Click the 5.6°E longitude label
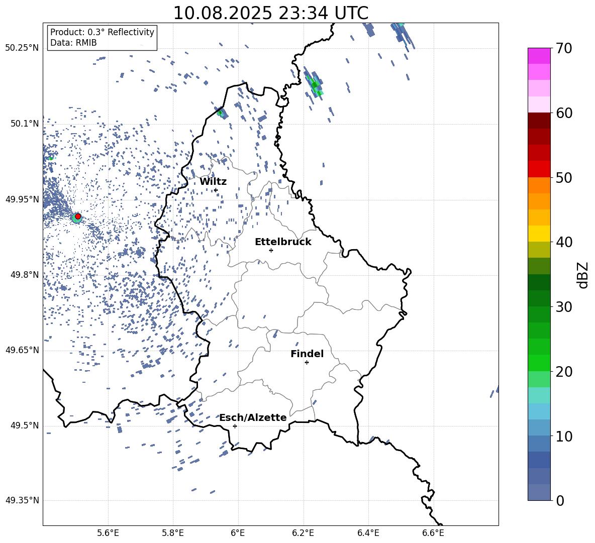595x543 pixels. 108,533
